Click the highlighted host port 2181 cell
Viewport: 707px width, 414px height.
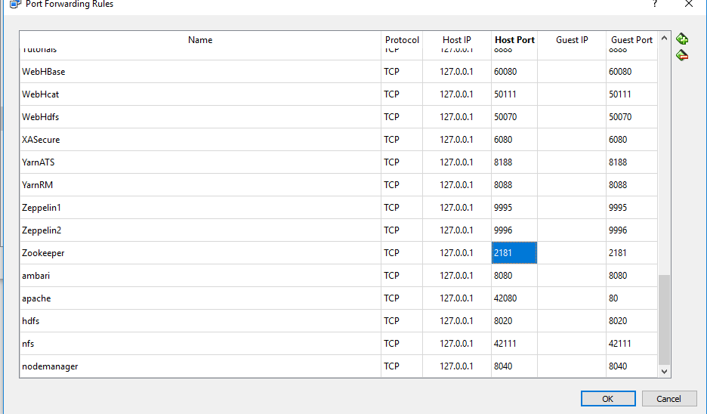(514, 253)
